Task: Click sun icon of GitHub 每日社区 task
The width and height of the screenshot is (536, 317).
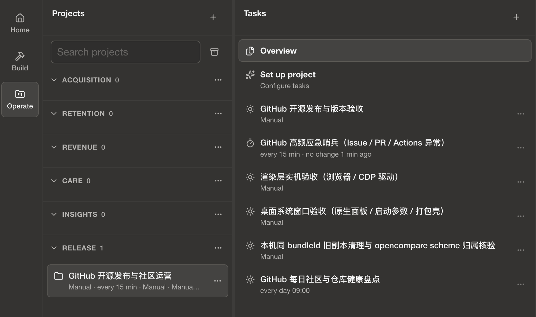Action: click(x=250, y=280)
